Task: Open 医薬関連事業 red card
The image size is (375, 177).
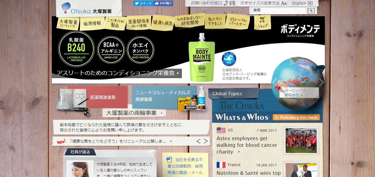Action: point(98,97)
